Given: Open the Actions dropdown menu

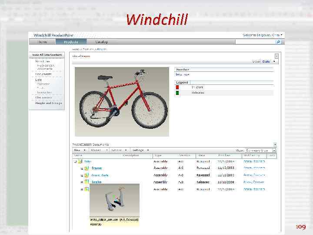Looking at the screenshot, I should 119,150.
